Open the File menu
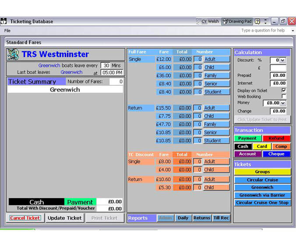 7,31
